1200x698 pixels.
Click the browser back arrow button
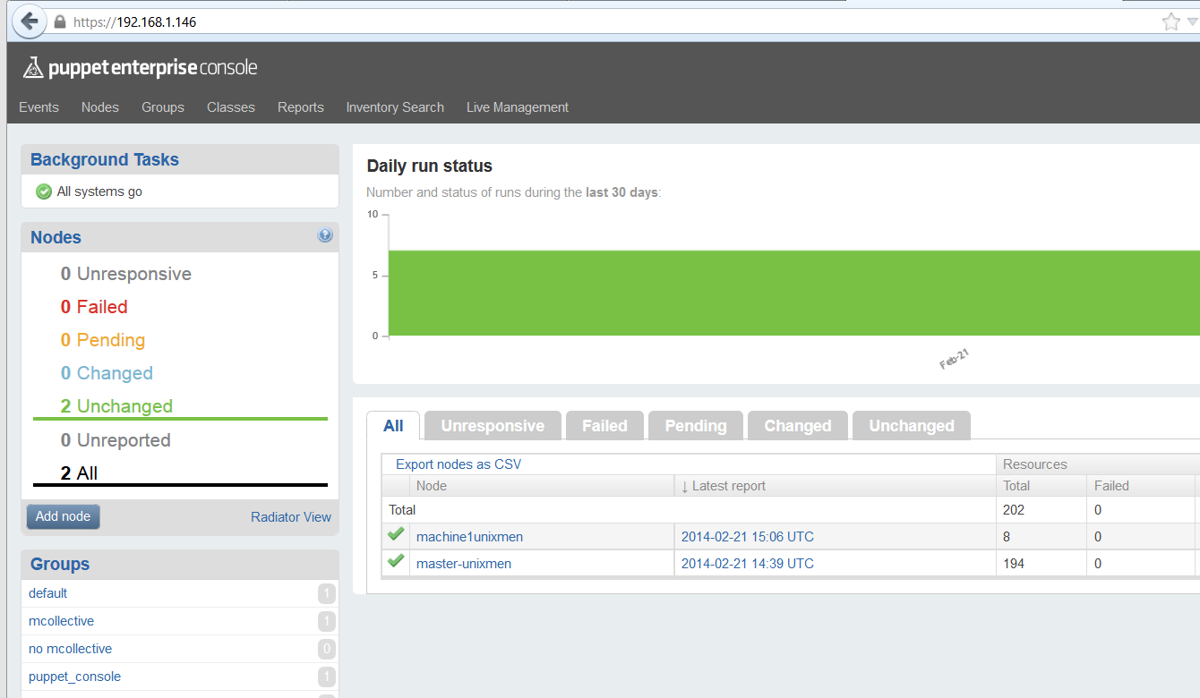click(x=28, y=21)
